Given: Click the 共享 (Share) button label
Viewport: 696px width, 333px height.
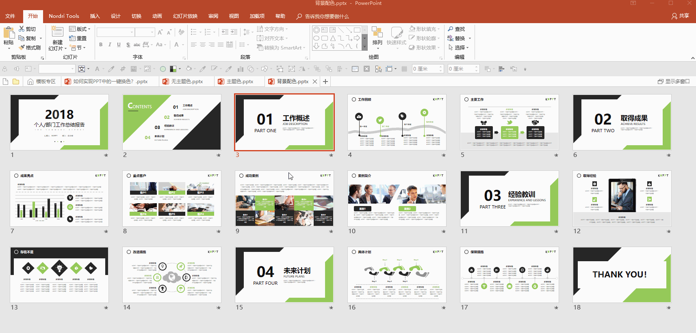Looking at the screenshot, I should tap(684, 16).
